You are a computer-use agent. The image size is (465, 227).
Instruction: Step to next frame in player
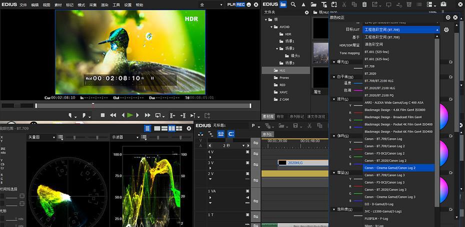point(137,115)
